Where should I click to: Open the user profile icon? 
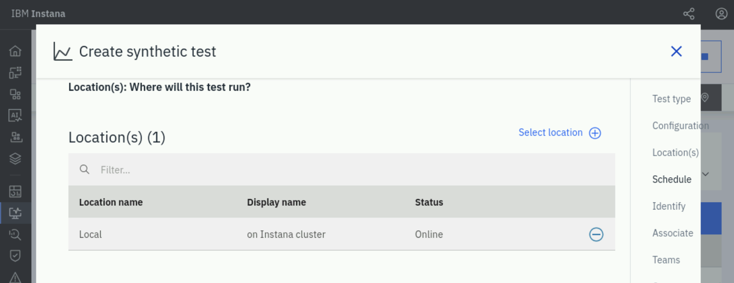(x=721, y=14)
